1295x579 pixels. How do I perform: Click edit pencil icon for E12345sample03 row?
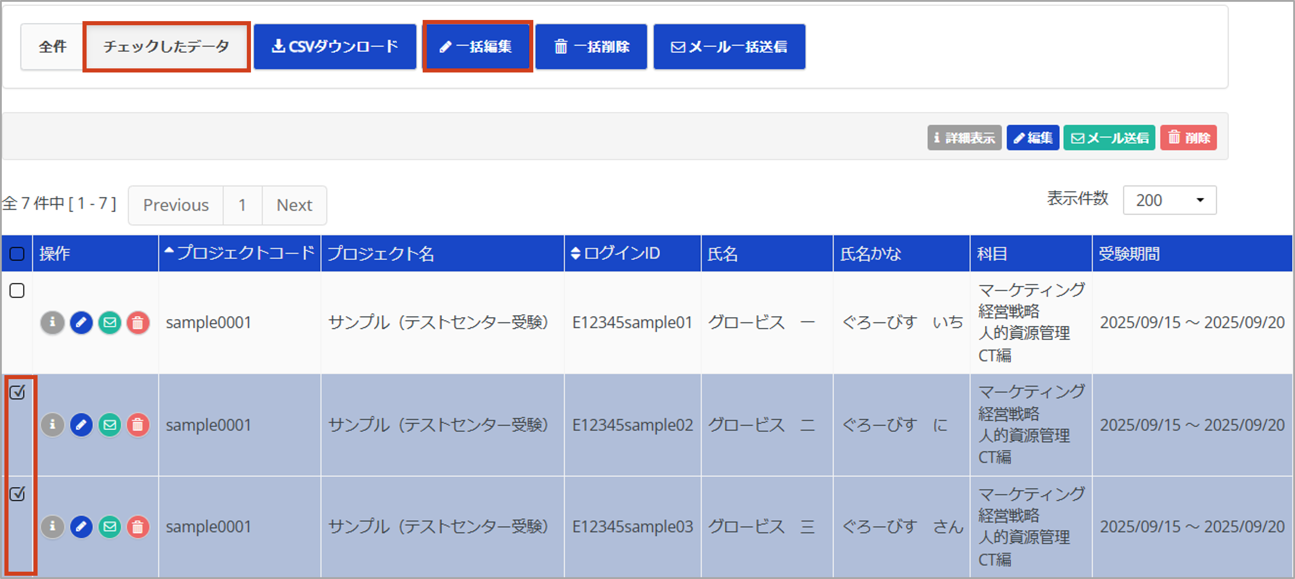click(81, 527)
